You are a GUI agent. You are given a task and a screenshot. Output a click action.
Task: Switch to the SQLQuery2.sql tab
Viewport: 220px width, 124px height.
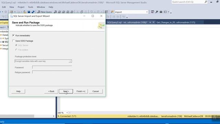coord(127,22)
